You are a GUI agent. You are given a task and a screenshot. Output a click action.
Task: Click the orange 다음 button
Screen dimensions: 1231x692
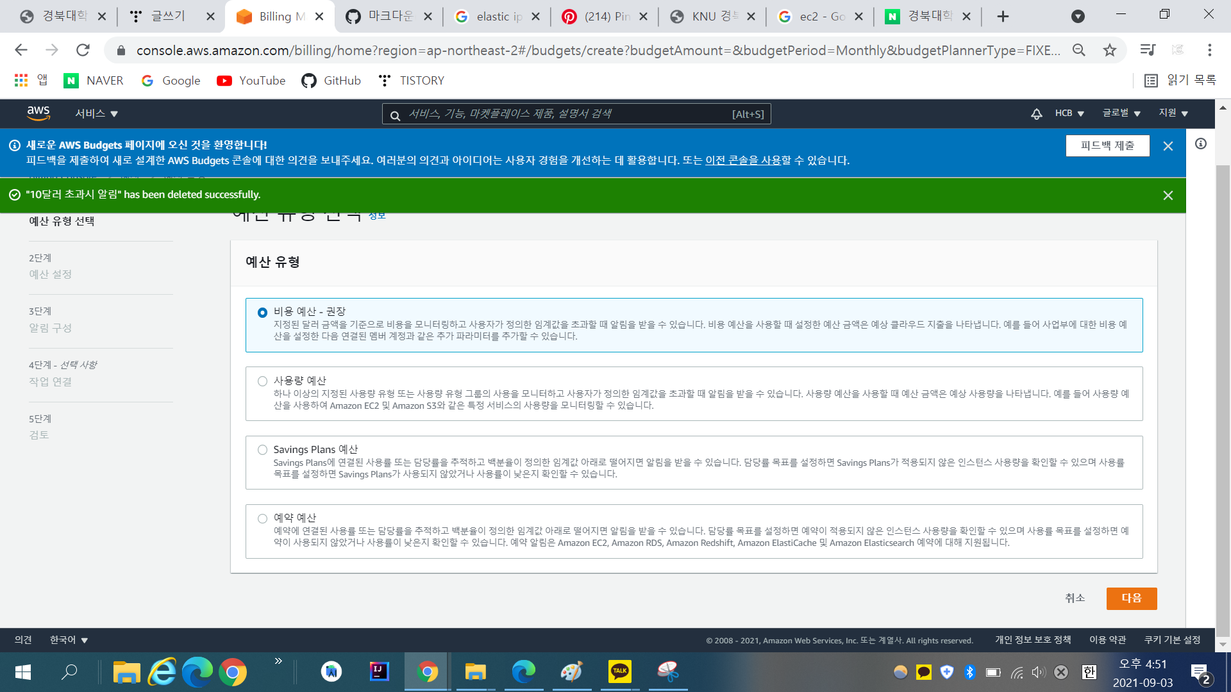1131,598
